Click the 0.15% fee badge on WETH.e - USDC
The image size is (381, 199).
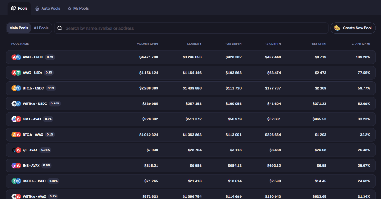[55, 103]
